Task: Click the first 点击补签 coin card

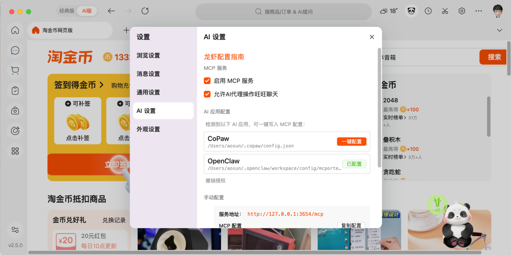Action: [x=78, y=121]
